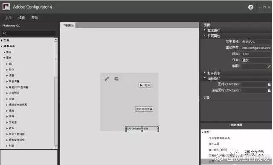
Task: Click the 菜单名称 input field
Action: pos(256,42)
